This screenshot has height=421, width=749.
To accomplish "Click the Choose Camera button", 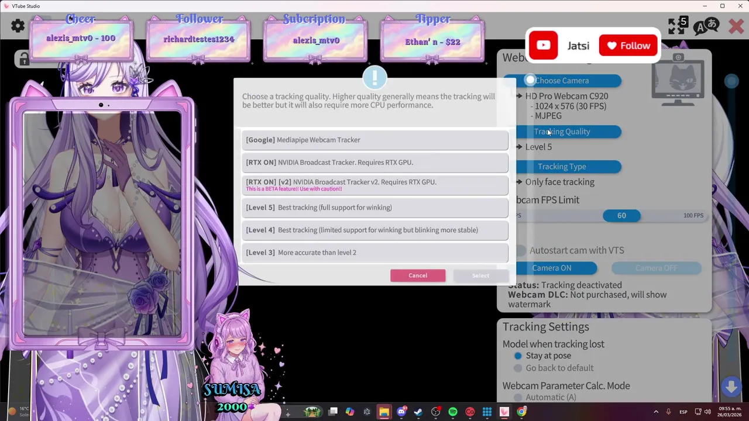I will pos(562,81).
